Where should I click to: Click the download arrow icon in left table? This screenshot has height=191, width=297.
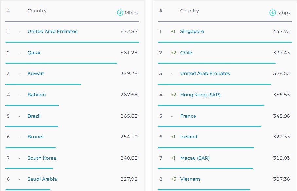tap(120, 13)
